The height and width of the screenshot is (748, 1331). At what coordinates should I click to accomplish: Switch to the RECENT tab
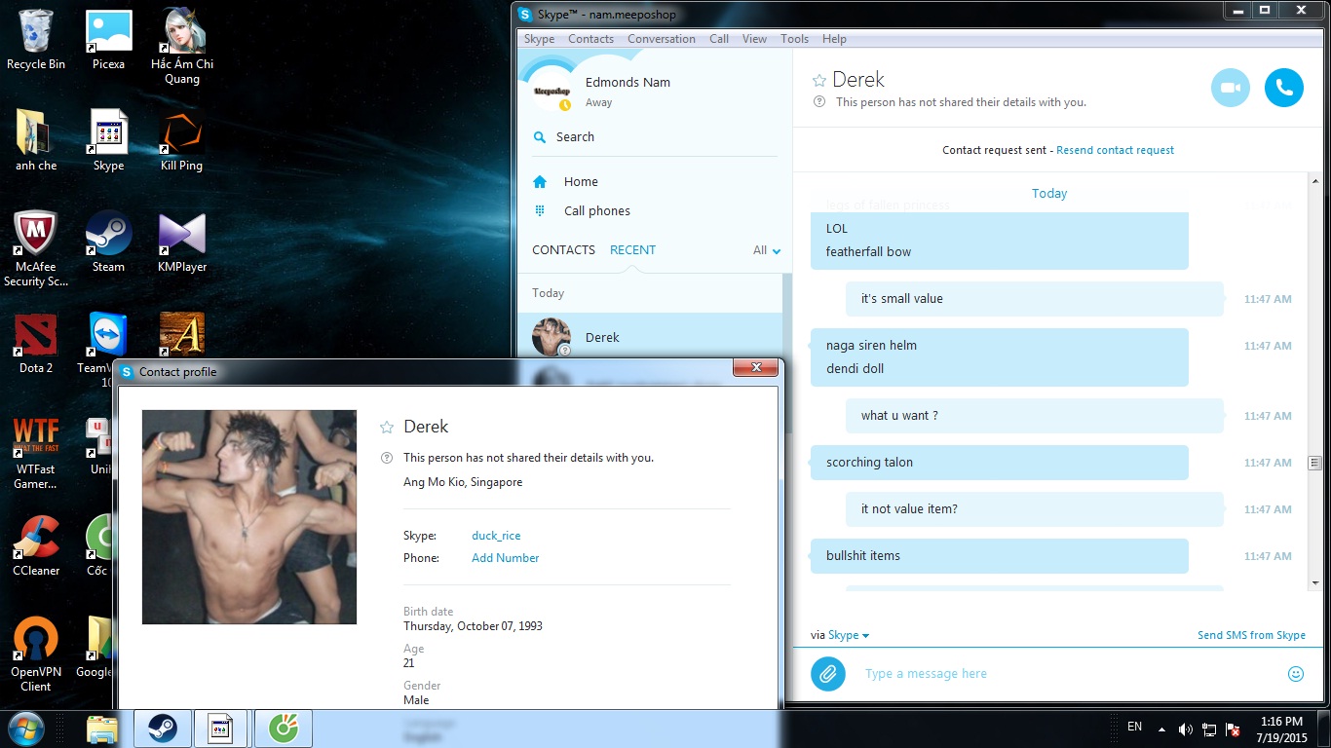point(632,250)
